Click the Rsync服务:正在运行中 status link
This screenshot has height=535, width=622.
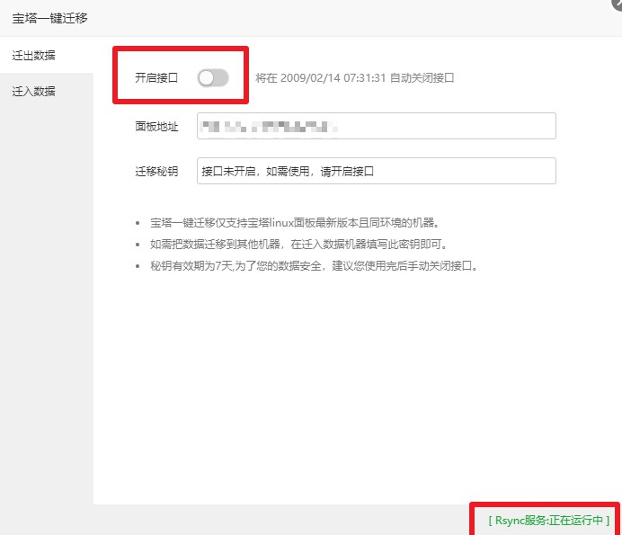pos(549,520)
